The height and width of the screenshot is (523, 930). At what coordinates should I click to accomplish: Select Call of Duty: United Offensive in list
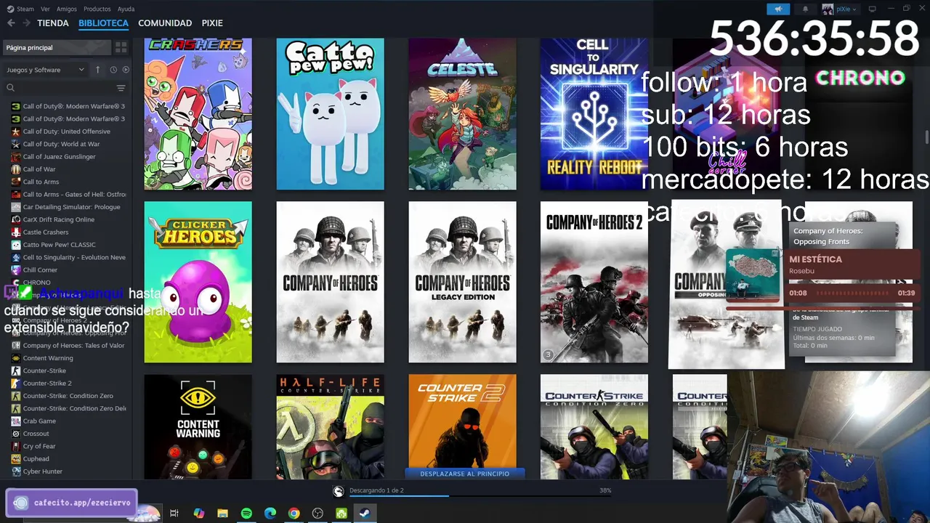pyautogui.click(x=66, y=131)
